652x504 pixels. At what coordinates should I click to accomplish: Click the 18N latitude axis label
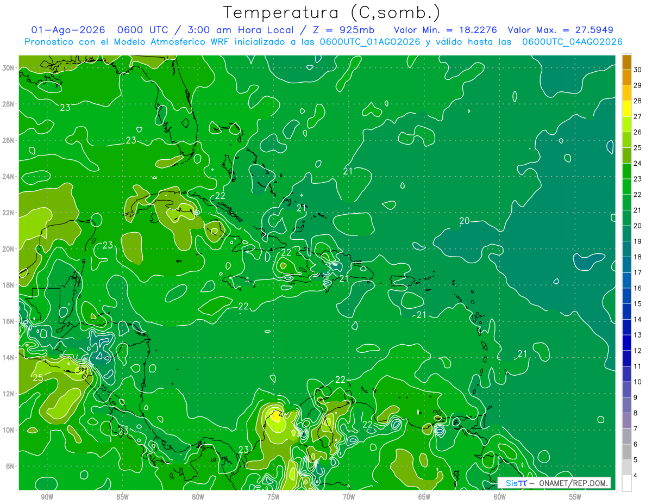click(x=9, y=285)
